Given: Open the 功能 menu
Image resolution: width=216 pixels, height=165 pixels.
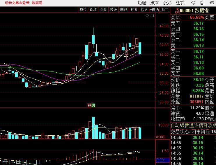Looking at the screenshot, I should [x=142, y=3].
